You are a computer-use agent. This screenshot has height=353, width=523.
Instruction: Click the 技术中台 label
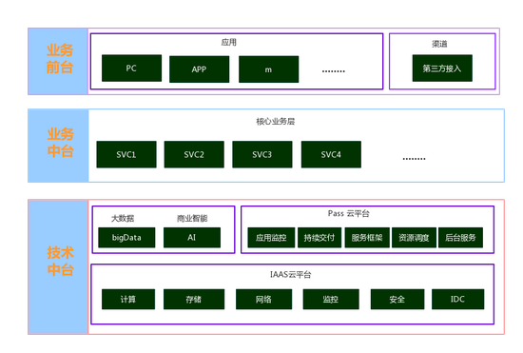[x=60, y=262]
